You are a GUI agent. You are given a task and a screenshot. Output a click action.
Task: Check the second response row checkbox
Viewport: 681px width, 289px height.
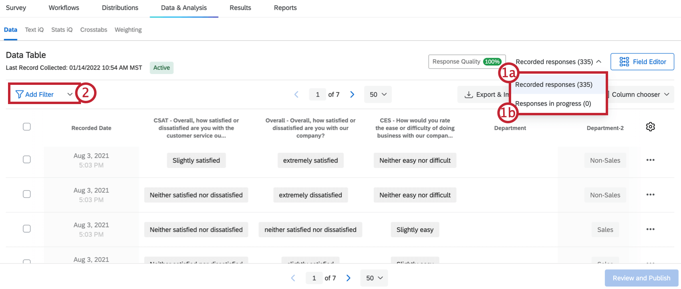[27, 194]
